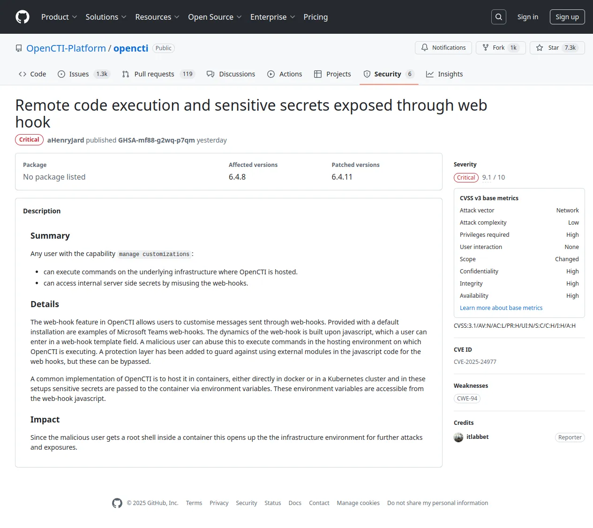Switch to the Code tab
This screenshot has height=528, width=593.
point(32,74)
